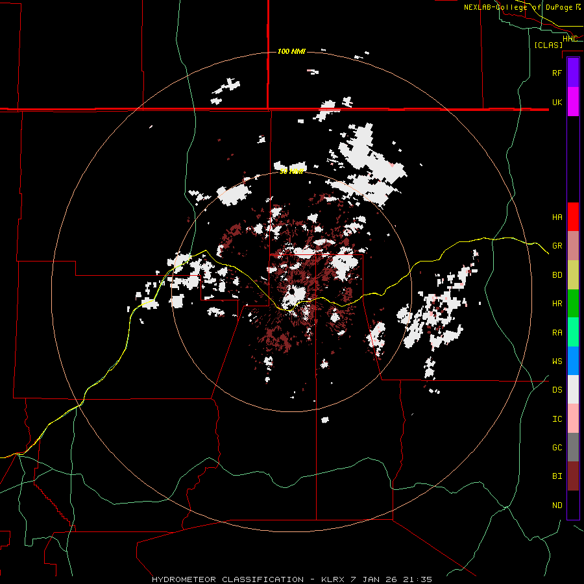Click the GC gray legend swatch
This screenshot has width=584, height=584.
[x=573, y=447]
